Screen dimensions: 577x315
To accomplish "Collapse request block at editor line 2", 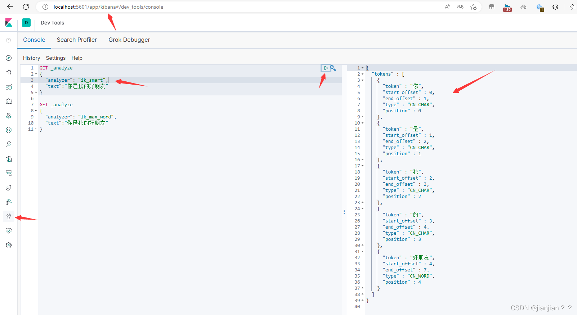I will coord(36,74).
